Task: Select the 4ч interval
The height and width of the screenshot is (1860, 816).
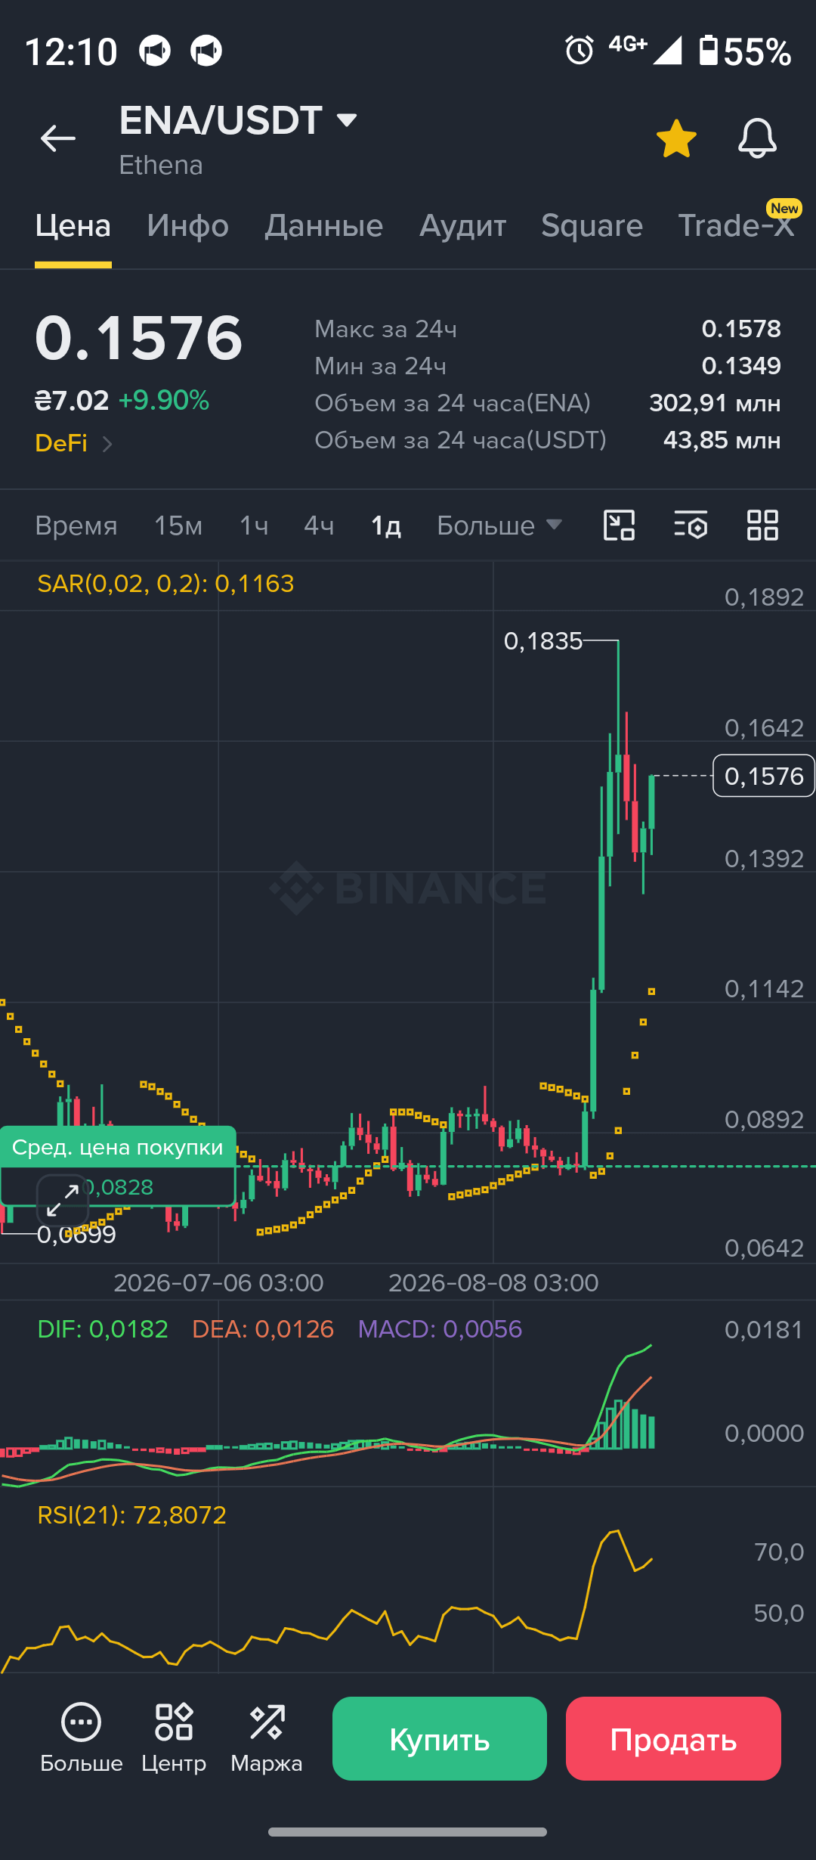Action: click(319, 525)
